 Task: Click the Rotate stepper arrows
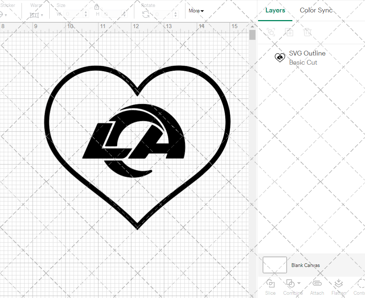[x=176, y=14]
